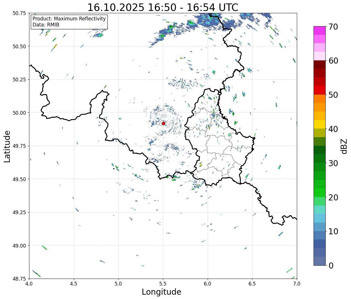
Task: Click the red radar location marker
Action: 164,123
